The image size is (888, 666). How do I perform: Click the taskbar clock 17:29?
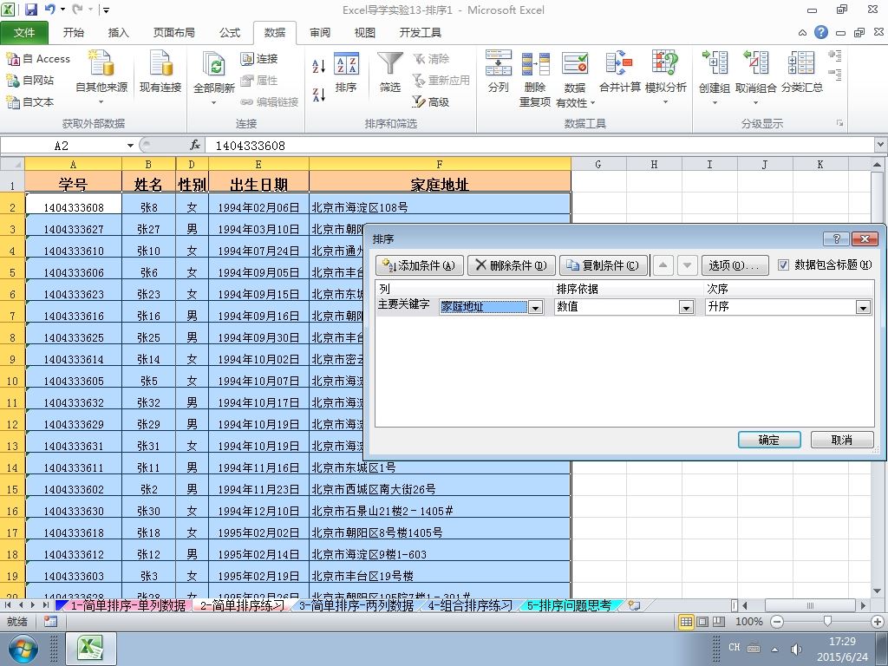point(842,642)
